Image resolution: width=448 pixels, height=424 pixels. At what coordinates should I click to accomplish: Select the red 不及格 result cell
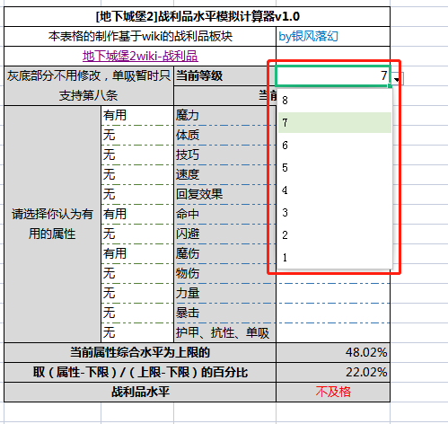pyautogui.click(x=333, y=392)
